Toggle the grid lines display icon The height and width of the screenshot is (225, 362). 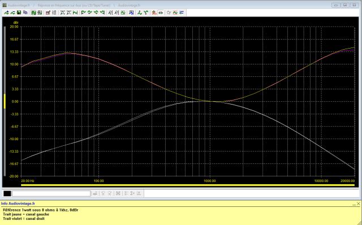[54, 12]
